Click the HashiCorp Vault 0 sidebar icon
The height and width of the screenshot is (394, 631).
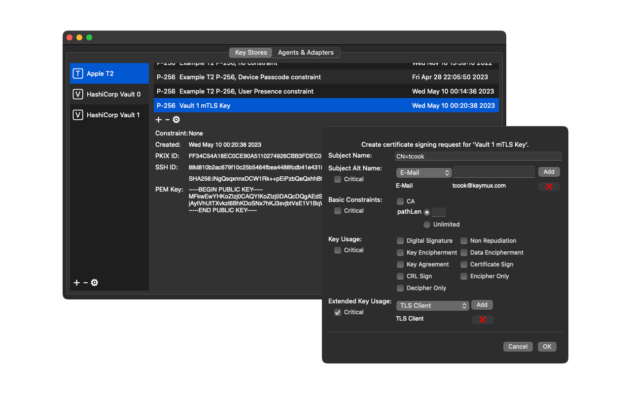point(78,94)
